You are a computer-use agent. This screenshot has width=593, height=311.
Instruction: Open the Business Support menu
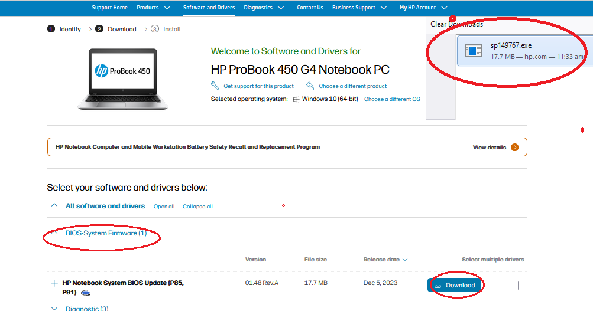click(354, 8)
